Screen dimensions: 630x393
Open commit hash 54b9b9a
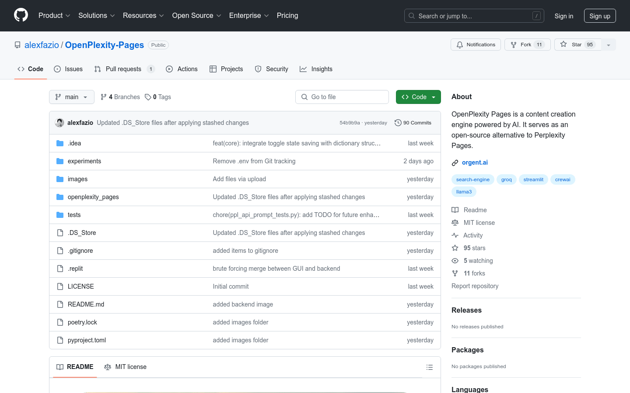pos(350,123)
